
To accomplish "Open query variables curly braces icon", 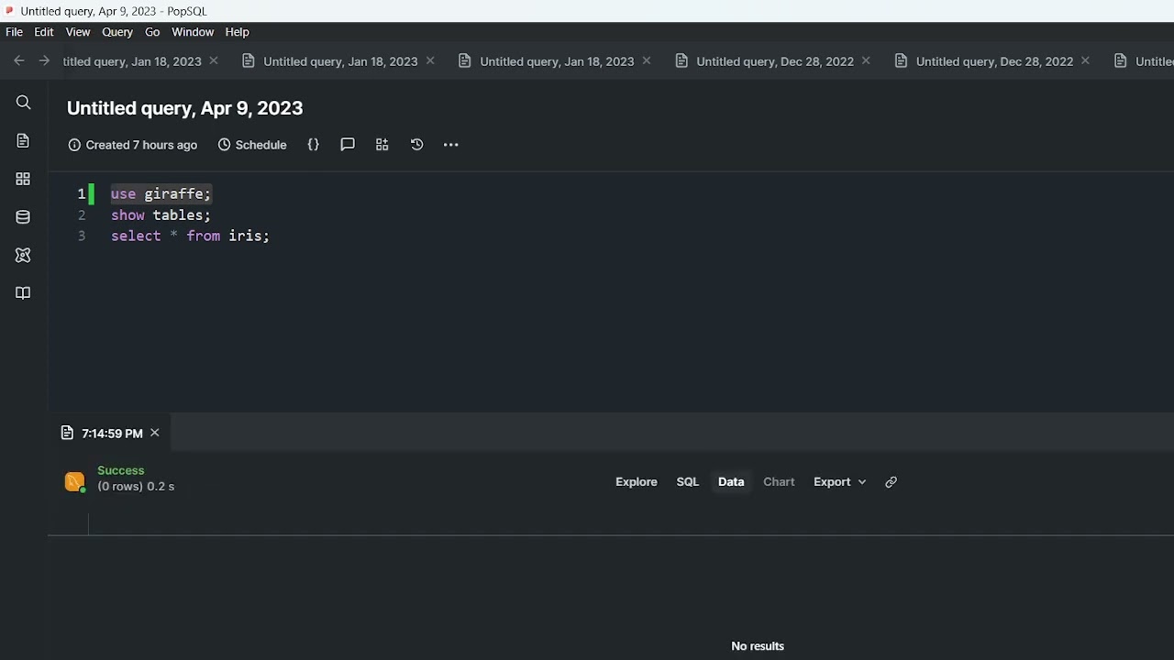I will pyautogui.click(x=314, y=145).
